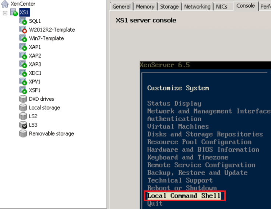271x209 pixels.
Task: Select the Removable storage icon
Action: coord(23,134)
